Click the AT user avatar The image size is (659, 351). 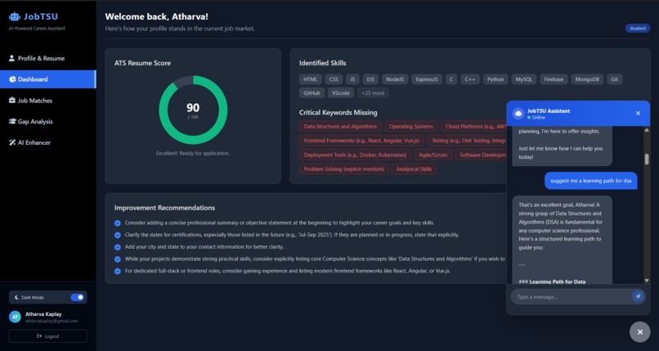coord(16,317)
